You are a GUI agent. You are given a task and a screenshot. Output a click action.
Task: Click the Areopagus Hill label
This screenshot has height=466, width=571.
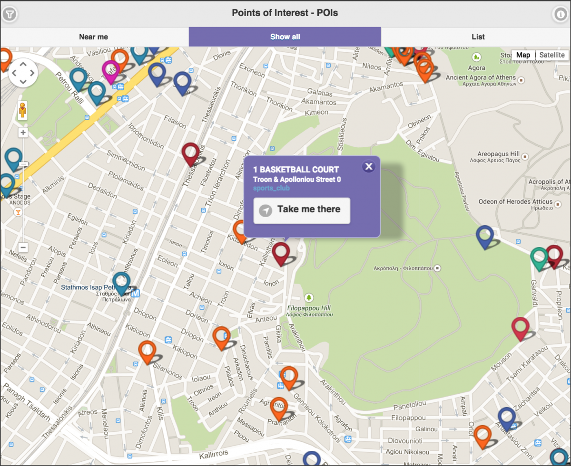coord(500,154)
